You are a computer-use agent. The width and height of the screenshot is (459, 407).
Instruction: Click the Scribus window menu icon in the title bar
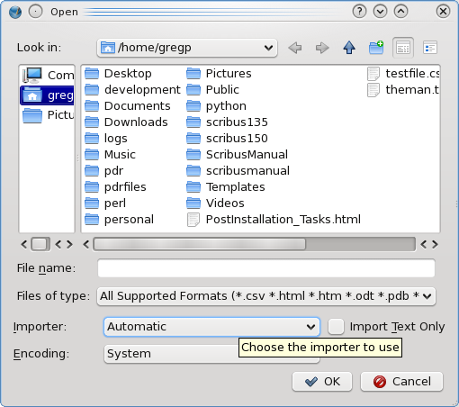tap(15, 12)
